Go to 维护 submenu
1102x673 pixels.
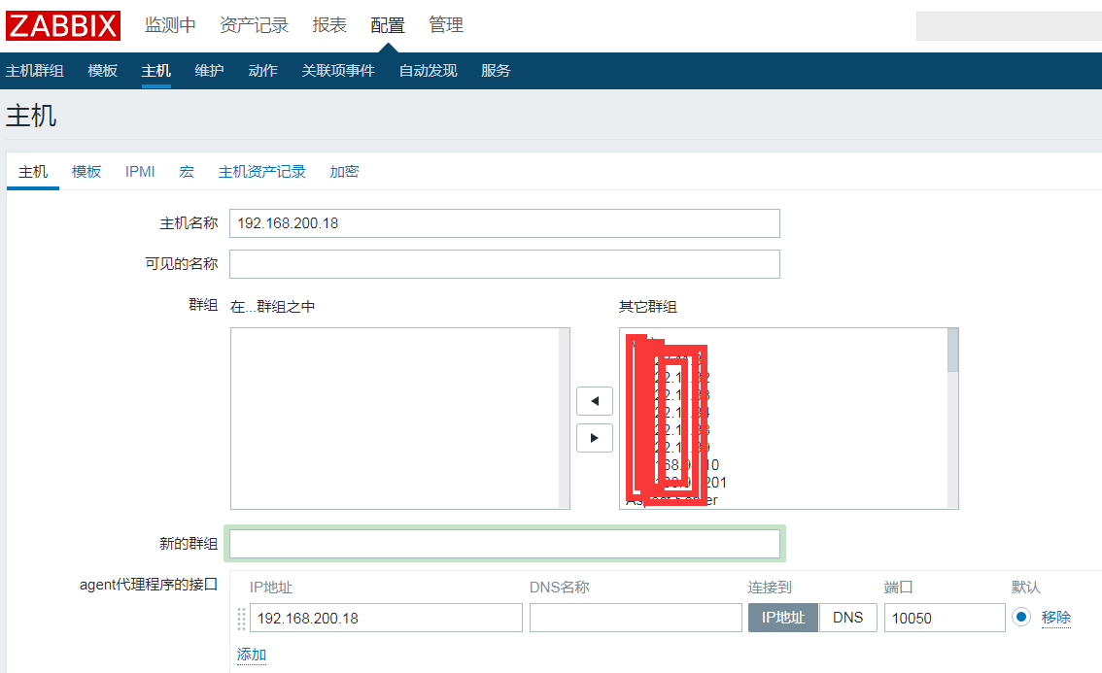210,70
